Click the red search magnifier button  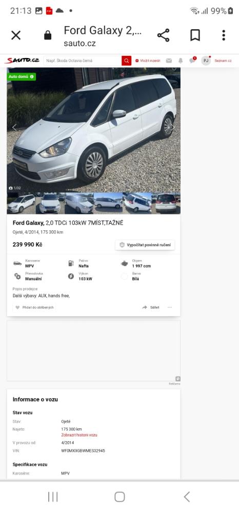127,61
